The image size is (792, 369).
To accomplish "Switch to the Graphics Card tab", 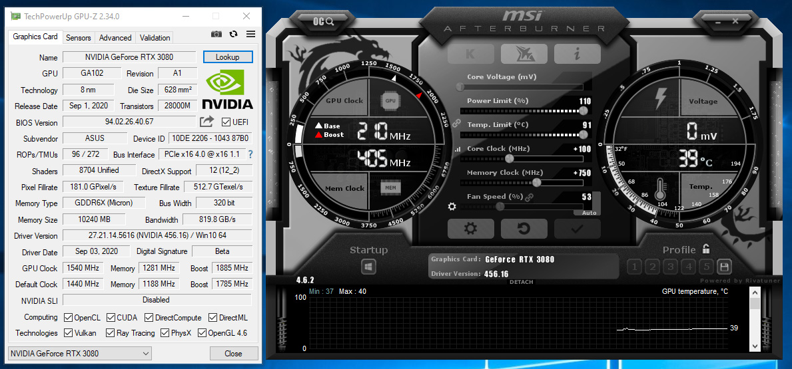I will coord(35,37).
